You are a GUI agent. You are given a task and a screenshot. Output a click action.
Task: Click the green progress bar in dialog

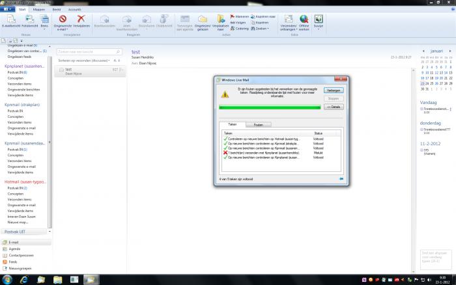[270, 107]
